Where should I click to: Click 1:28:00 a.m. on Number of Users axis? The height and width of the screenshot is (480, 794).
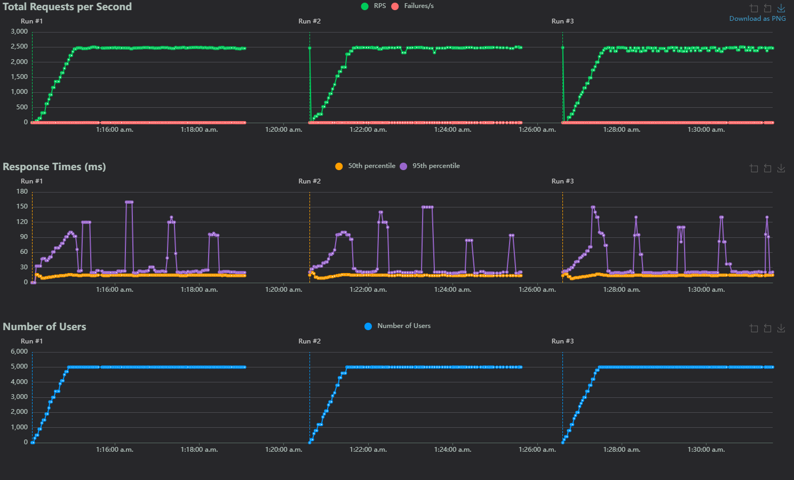[622, 450]
